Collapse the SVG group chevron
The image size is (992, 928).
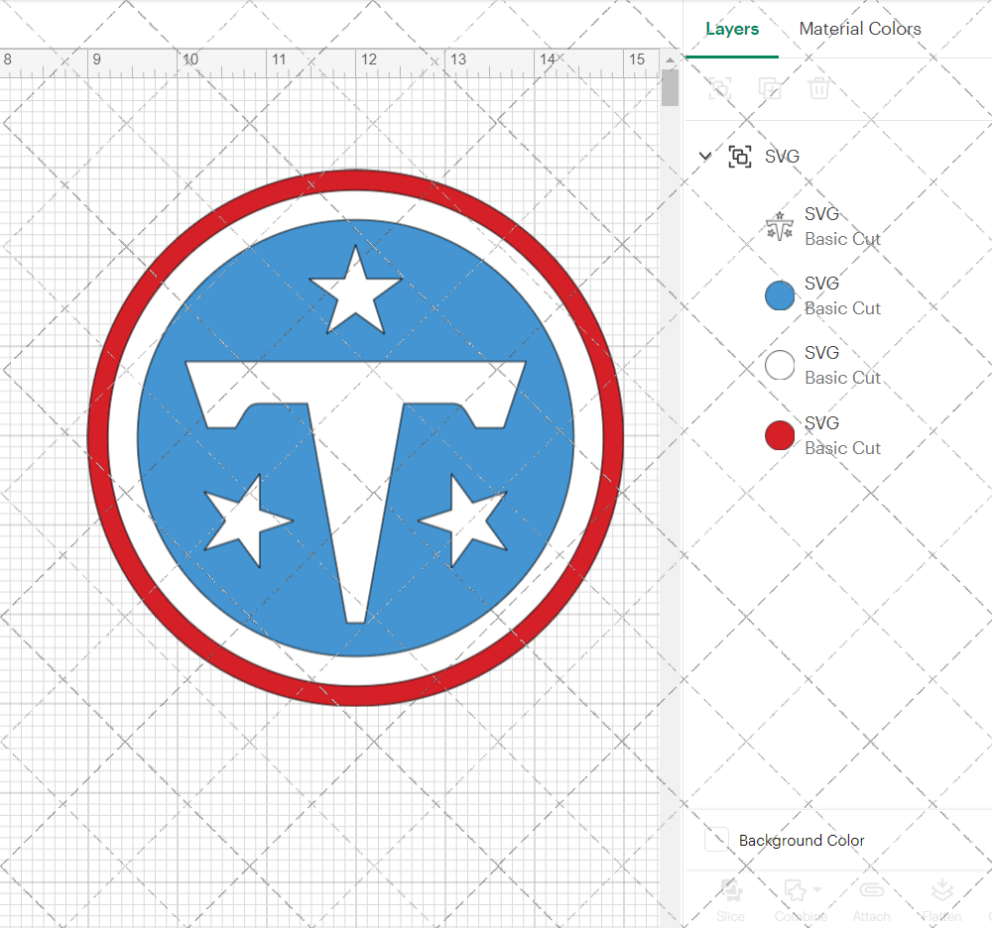pos(705,156)
